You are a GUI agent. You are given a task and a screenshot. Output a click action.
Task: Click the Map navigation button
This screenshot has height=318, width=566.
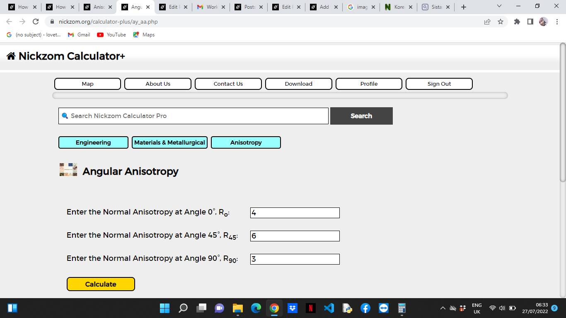[87, 84]
